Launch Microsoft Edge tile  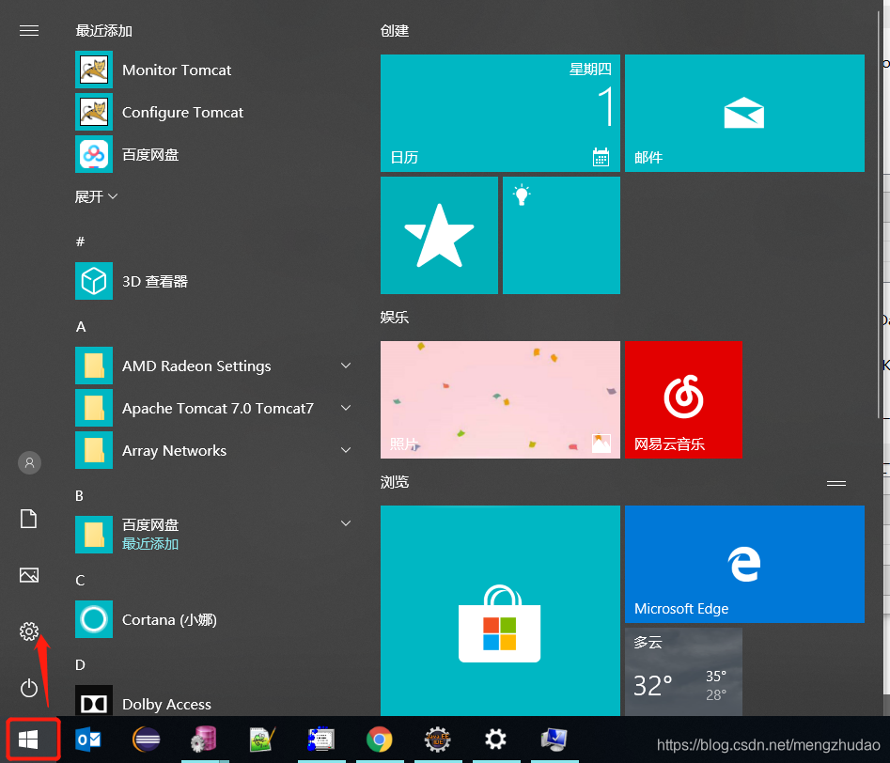pos(744,565)
